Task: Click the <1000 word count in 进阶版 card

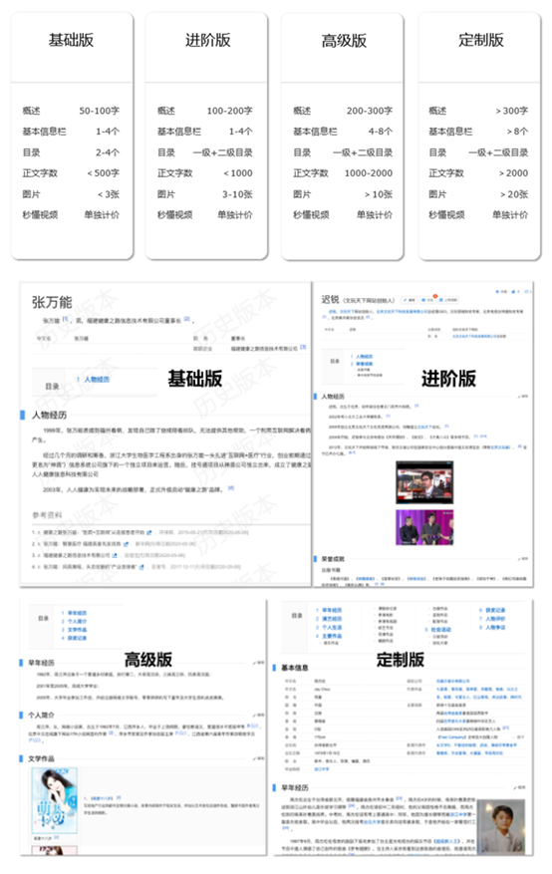Action: [238, 173]
